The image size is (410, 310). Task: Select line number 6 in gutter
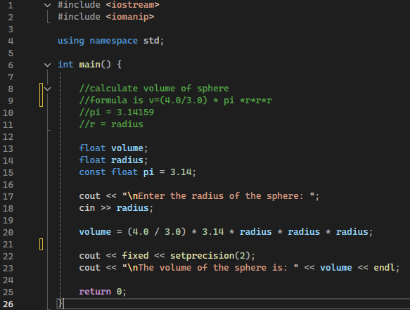11,65
